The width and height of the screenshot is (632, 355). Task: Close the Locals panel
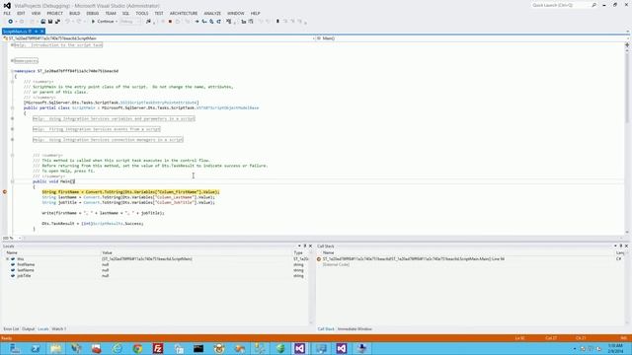(x=310, y=246)
